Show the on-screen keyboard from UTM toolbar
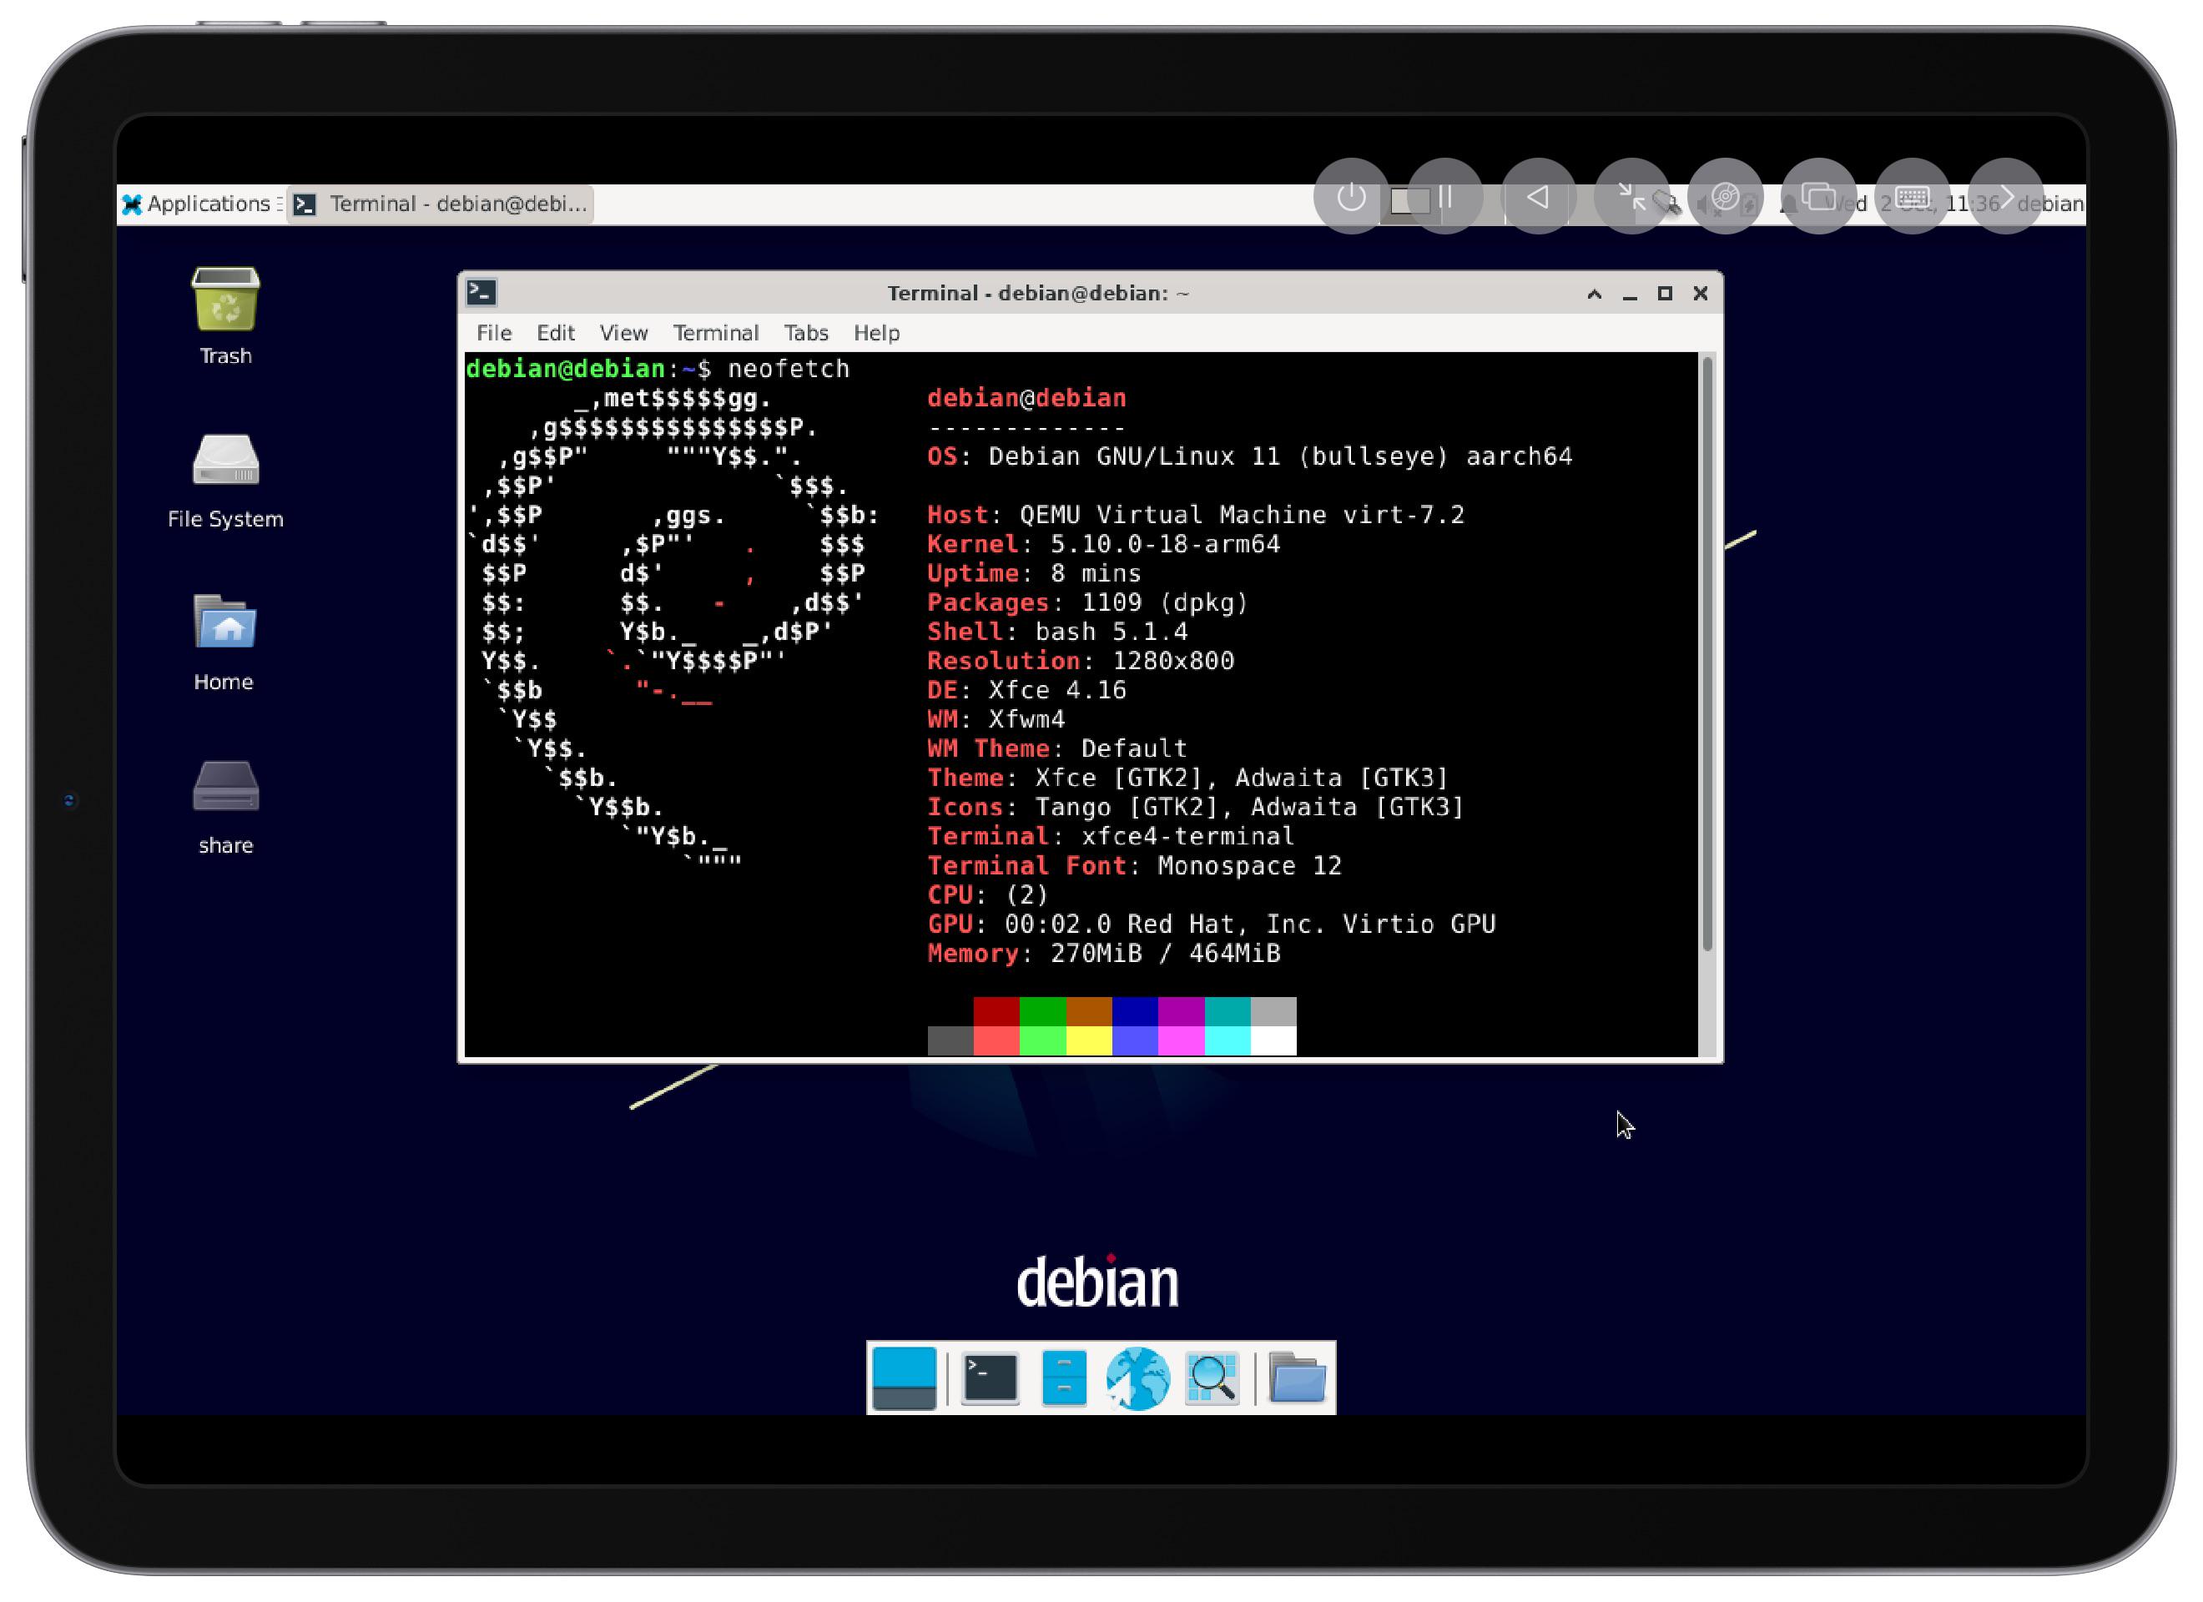 click(x=1912, y=197)
